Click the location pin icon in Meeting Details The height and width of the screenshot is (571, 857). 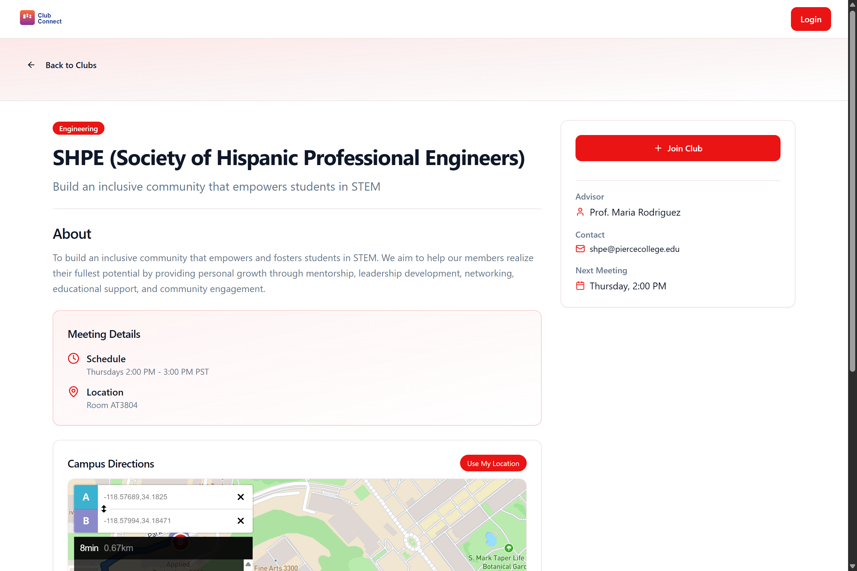pyautogui.click(x=73, y=392)
